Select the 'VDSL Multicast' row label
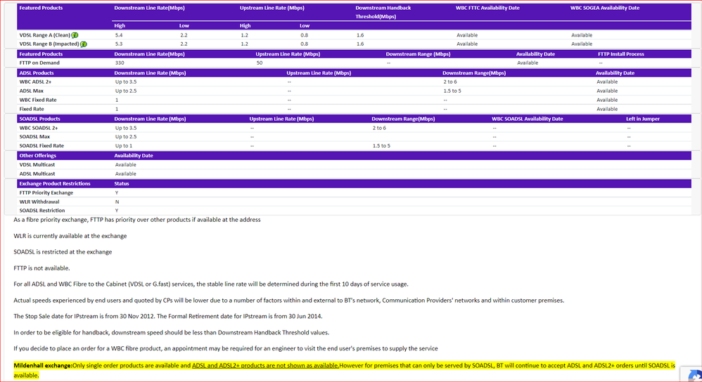702x382 pixels. 38,164
